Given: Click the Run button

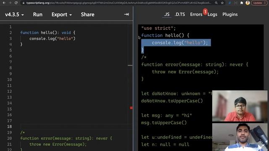Looking at the screenshot, I should coord(38,15).
